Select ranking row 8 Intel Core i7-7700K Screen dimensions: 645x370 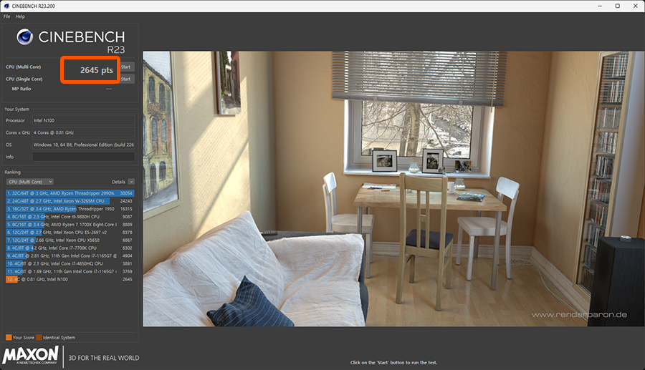pos(70,248)
